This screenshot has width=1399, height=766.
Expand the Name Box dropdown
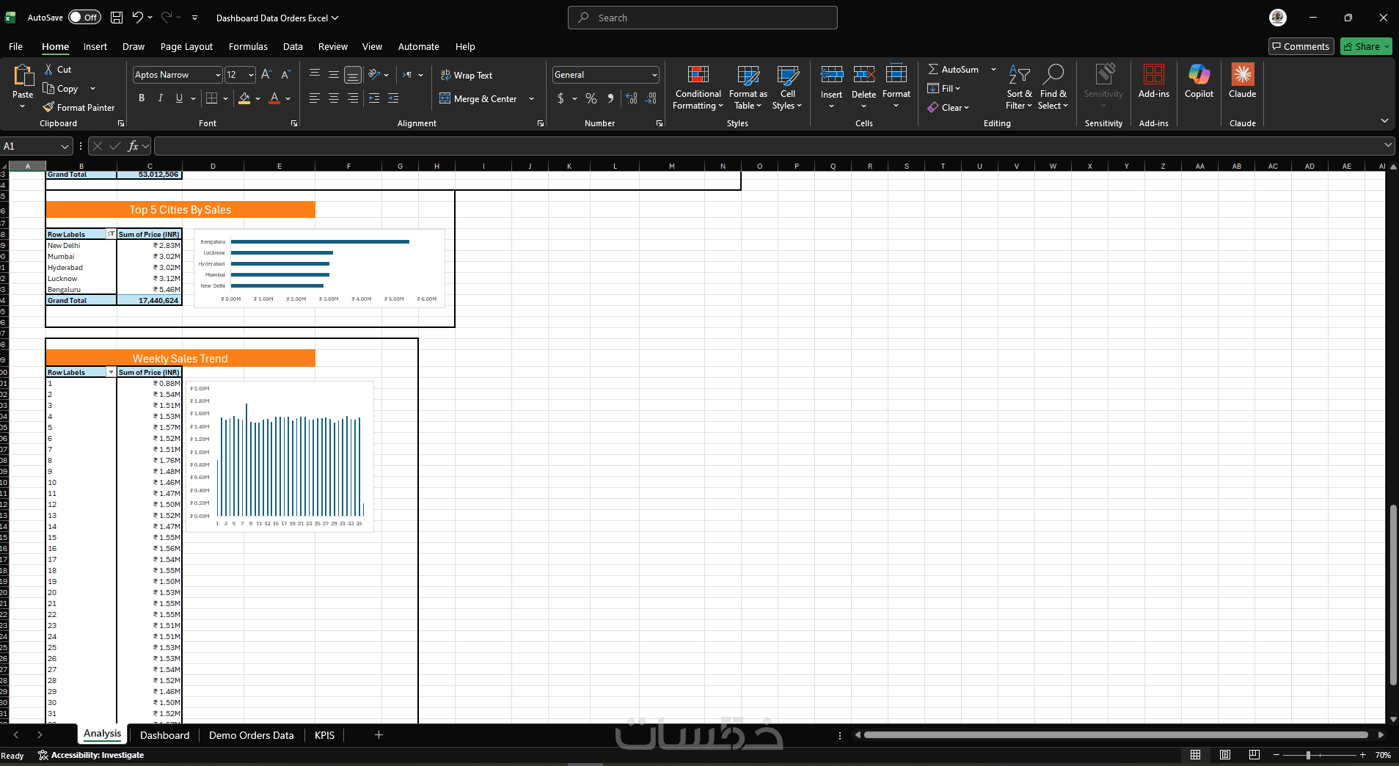[x=65, y=146]
